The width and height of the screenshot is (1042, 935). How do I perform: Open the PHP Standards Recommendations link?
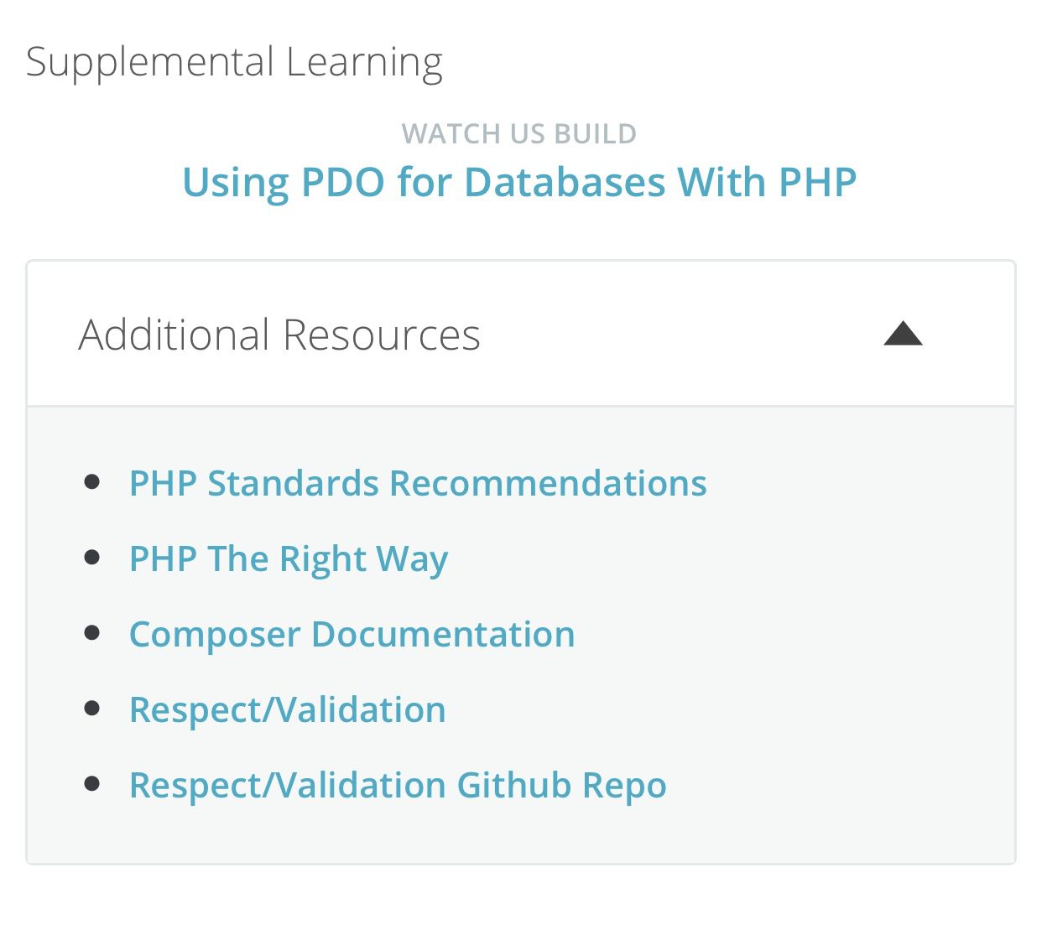(x=418, y=482)
